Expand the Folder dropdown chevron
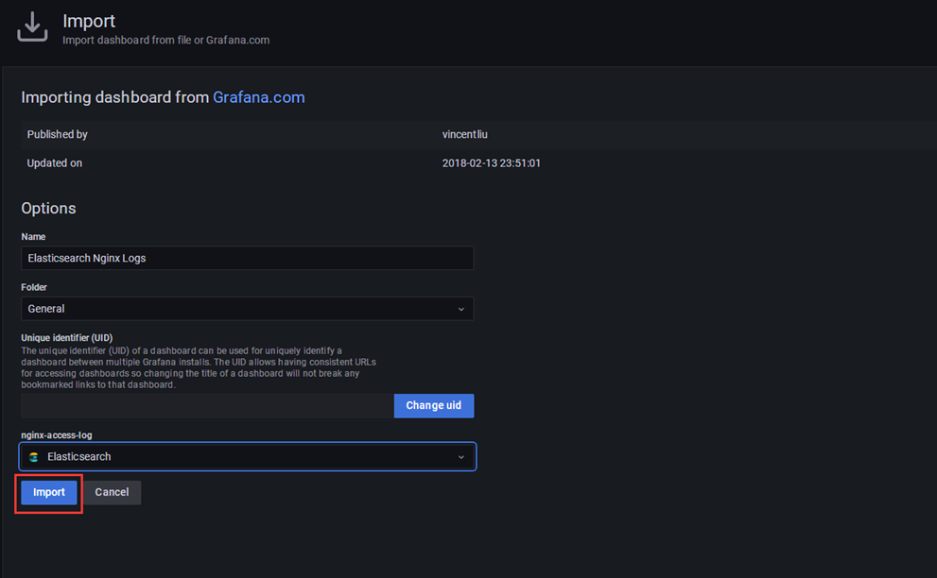937x578 pixels. (460, 309)
